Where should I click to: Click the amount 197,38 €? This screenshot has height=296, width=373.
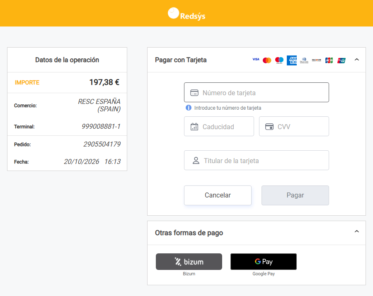[104, 82]
